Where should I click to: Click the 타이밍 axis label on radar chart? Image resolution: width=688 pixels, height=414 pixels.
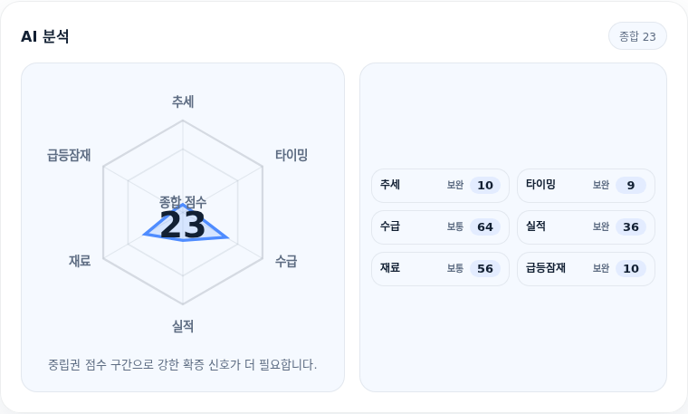[x=291, y=155]
